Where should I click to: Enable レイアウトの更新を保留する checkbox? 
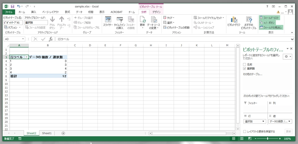(245, 131)
